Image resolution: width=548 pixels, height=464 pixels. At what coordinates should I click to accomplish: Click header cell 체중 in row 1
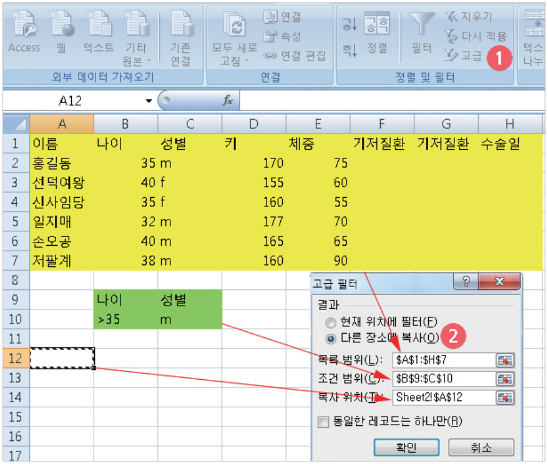pos(318,143)
